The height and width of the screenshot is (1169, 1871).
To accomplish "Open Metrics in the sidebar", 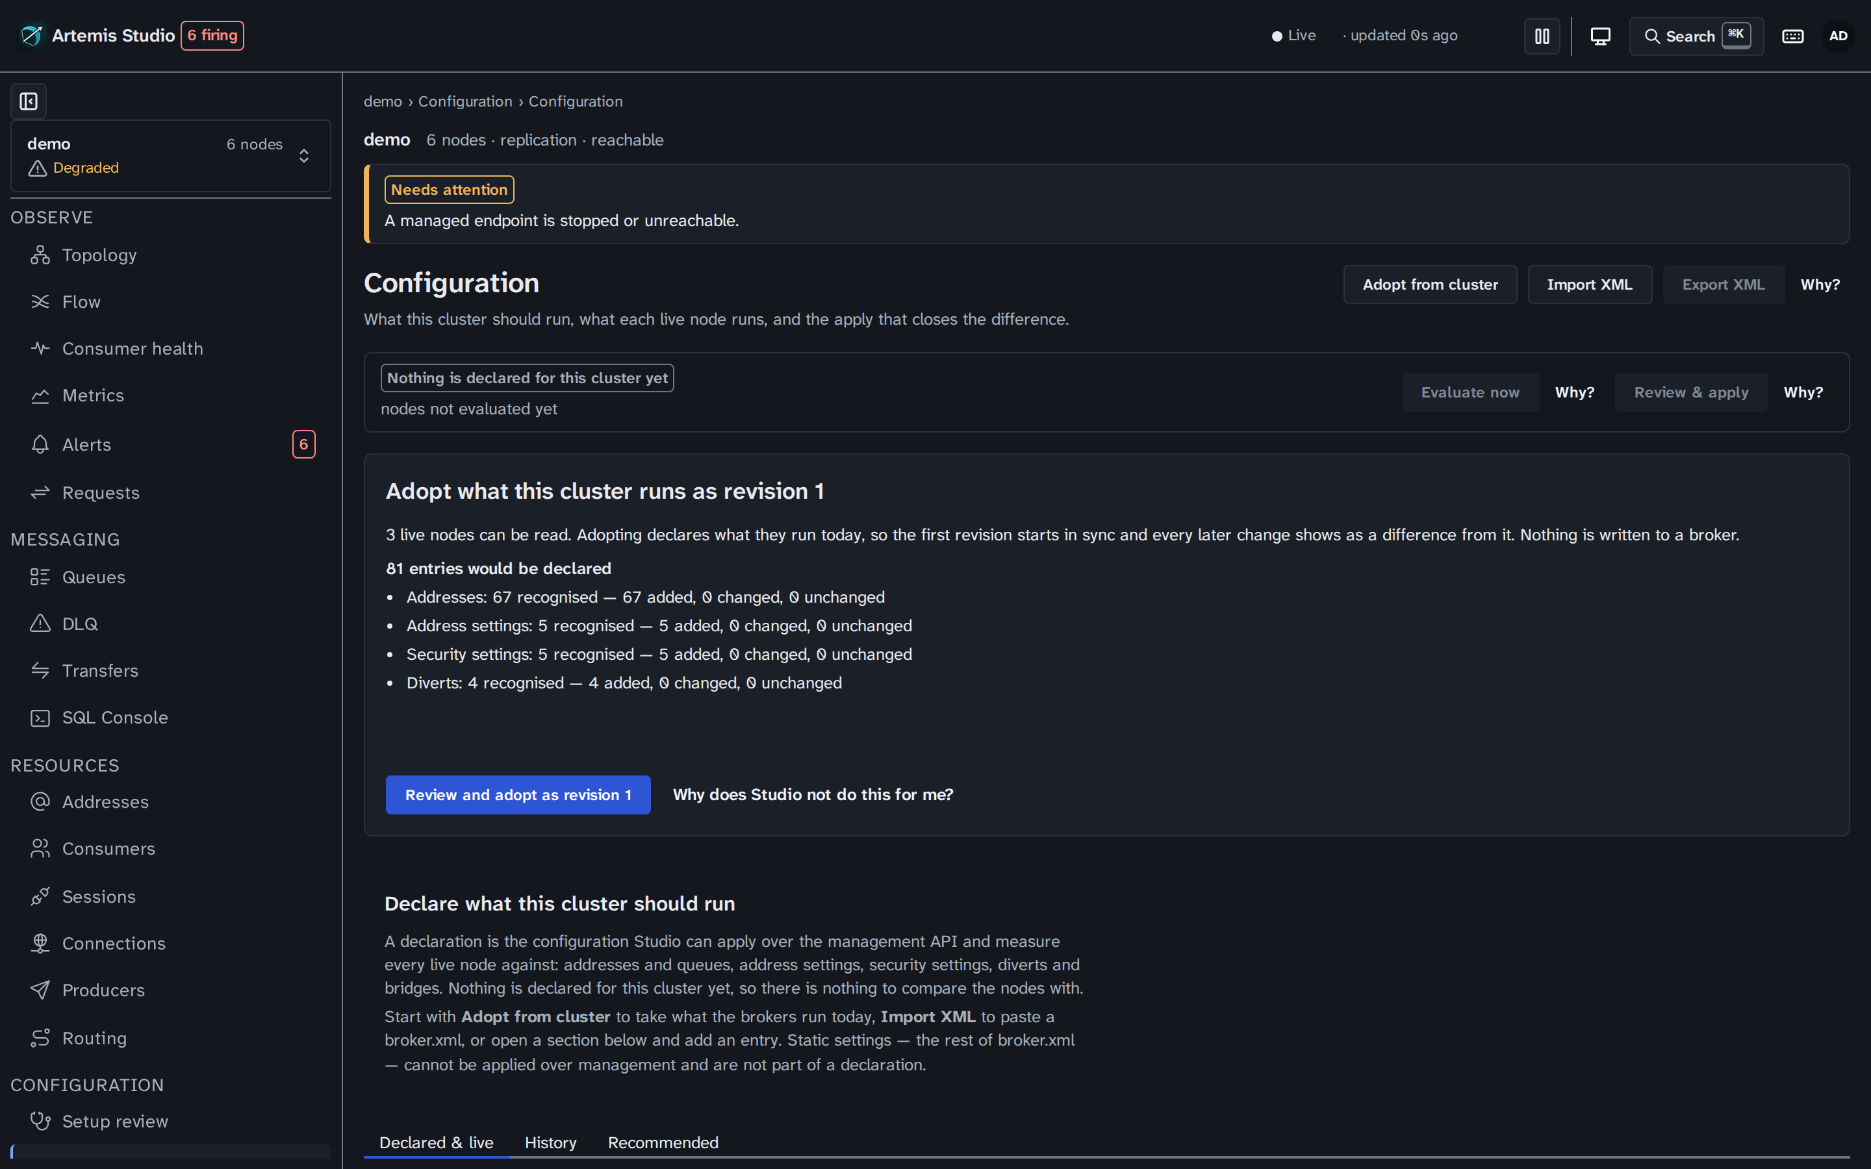I will (170, 395).
